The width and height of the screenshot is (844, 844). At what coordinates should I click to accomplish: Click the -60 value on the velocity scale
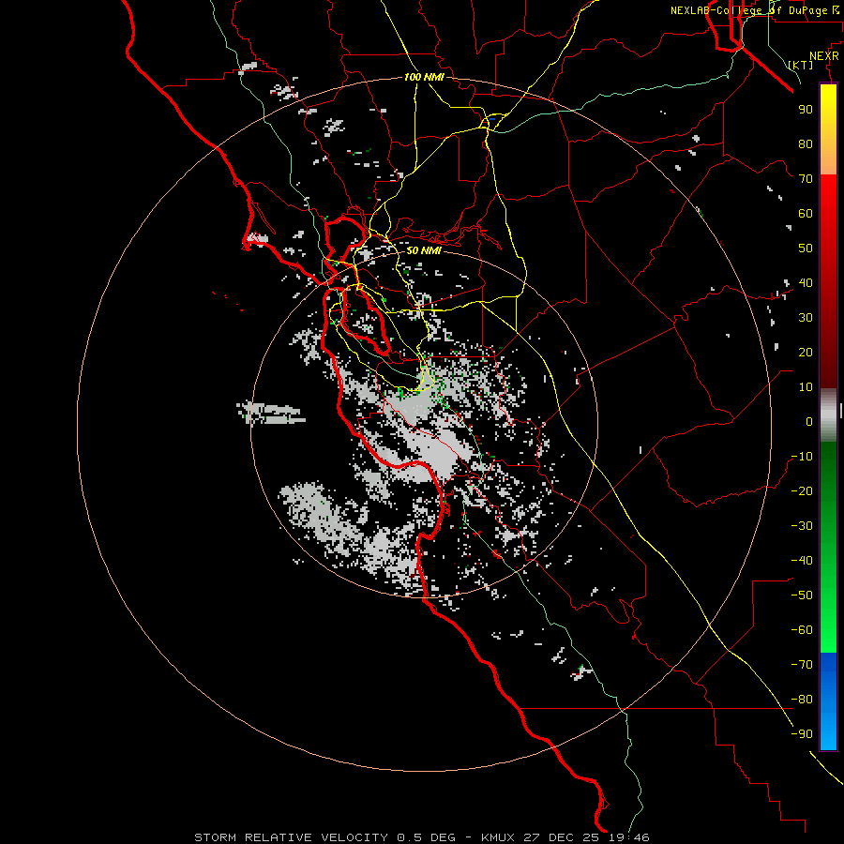click(802, 630)
